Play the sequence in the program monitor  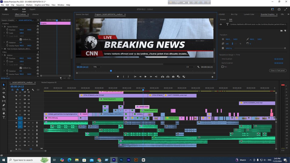point(146,77)
